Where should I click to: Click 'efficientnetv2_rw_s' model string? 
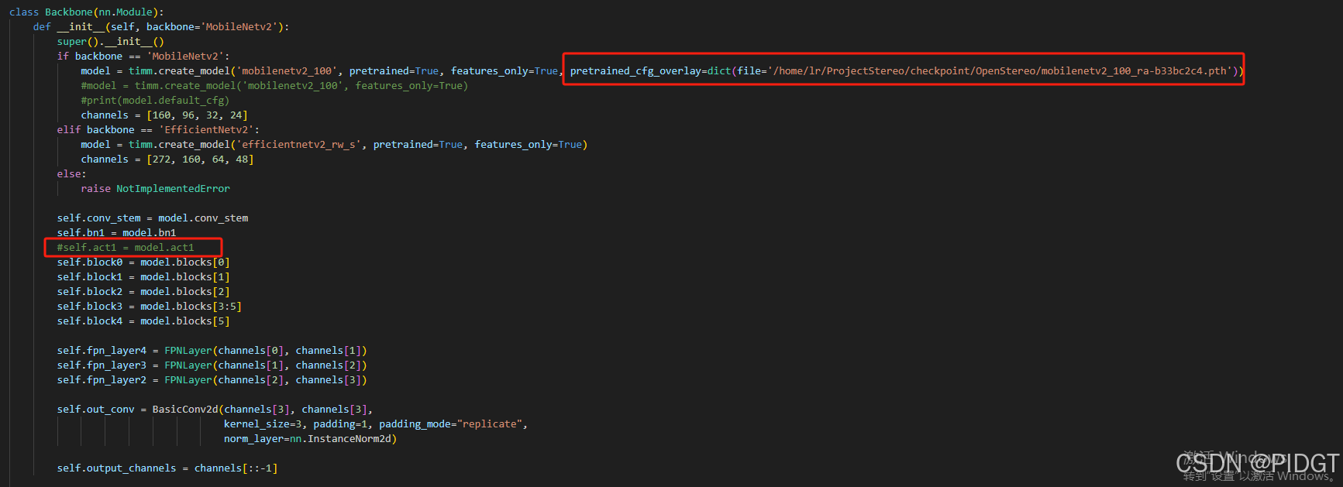[298, 144]
